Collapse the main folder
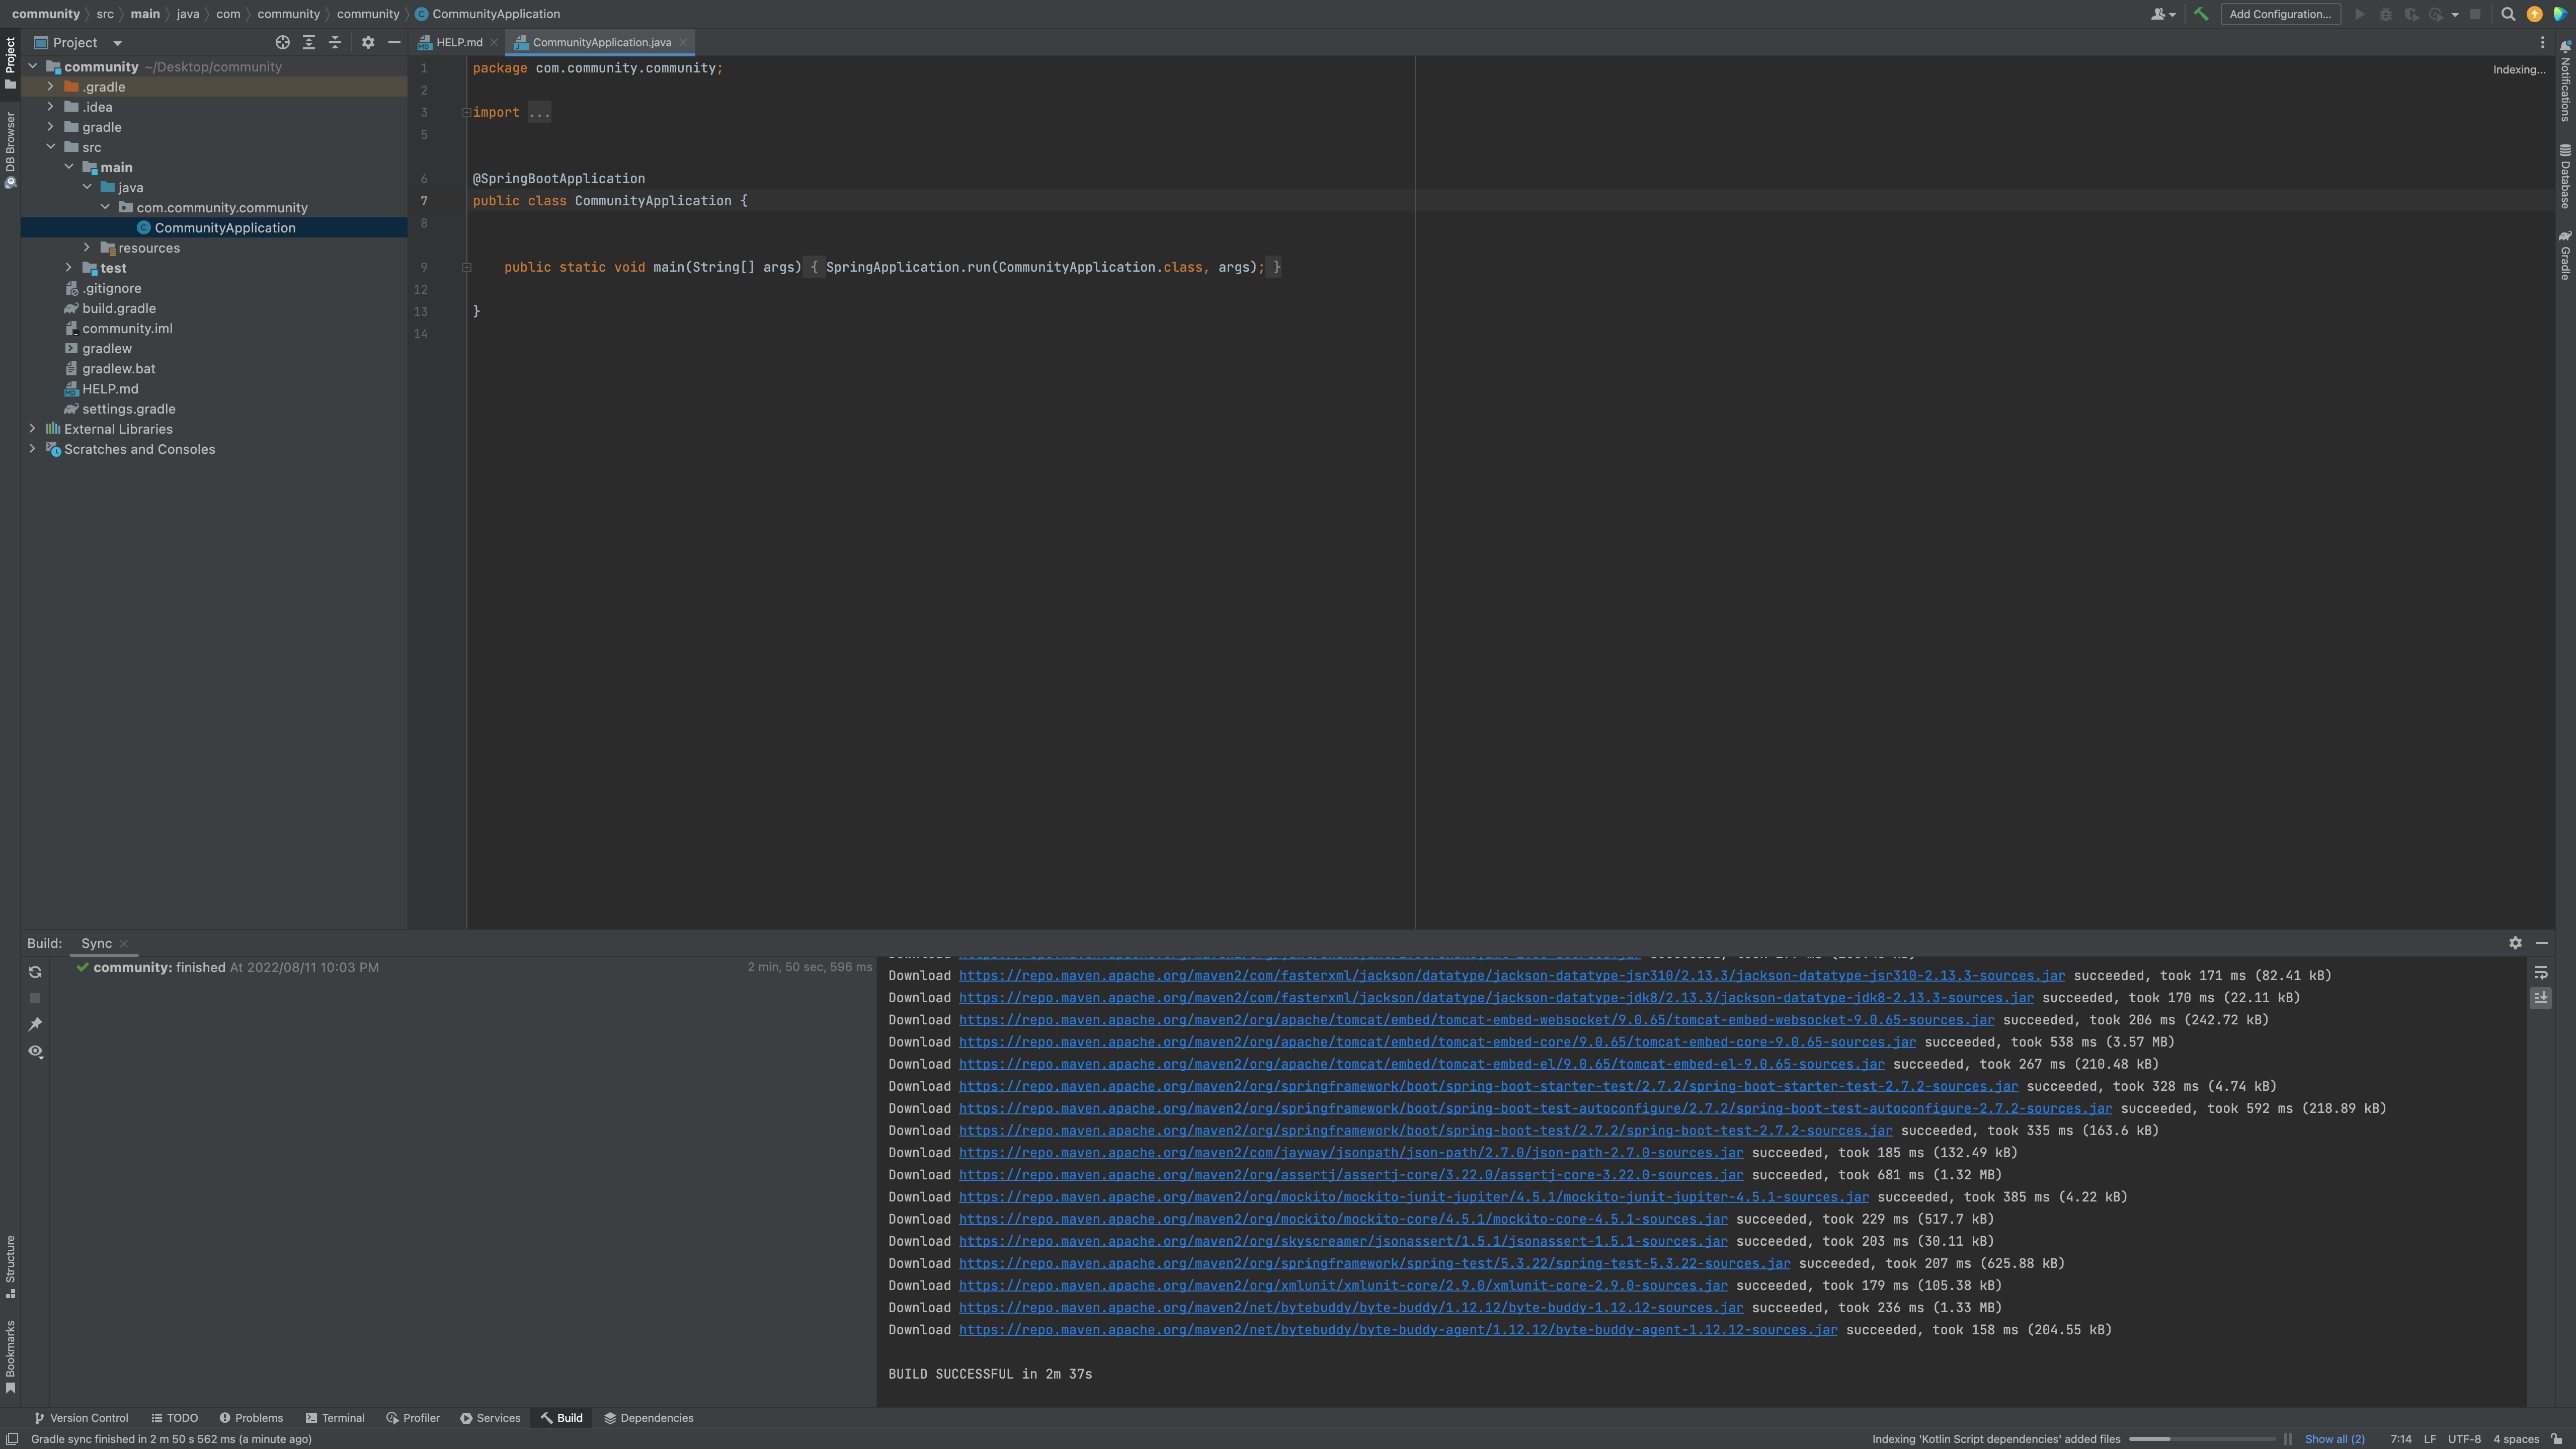Screen dimensions: 2576x1449 point(69,167)
